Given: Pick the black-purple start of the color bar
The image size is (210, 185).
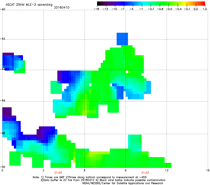Looking at the screenshot, I should pyautogui.click(x=100, y=4).
